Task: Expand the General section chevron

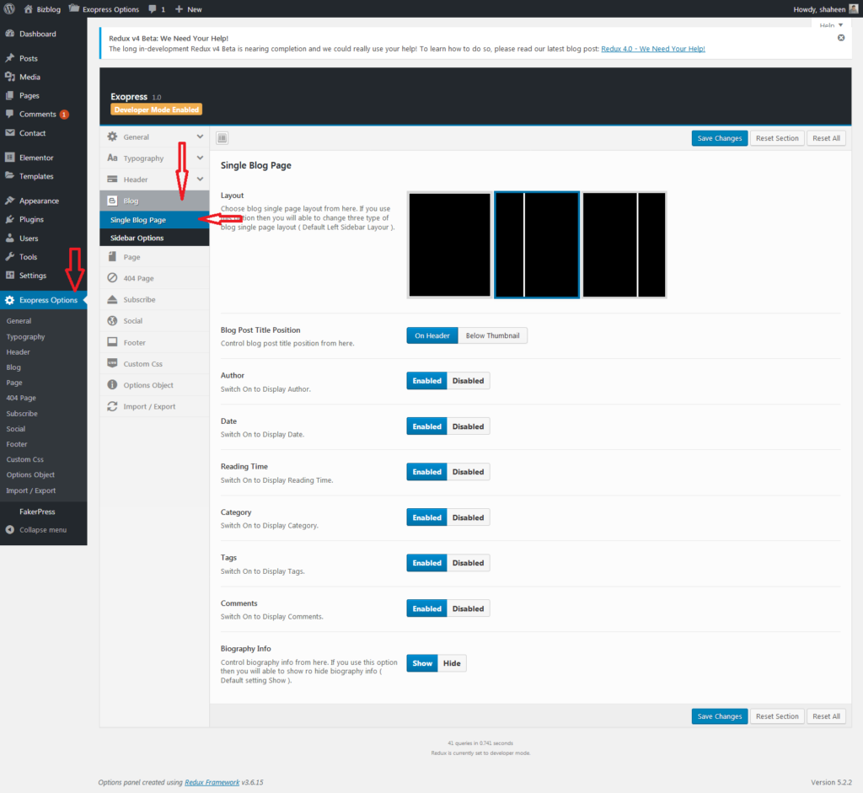Action: coord(200,137)
